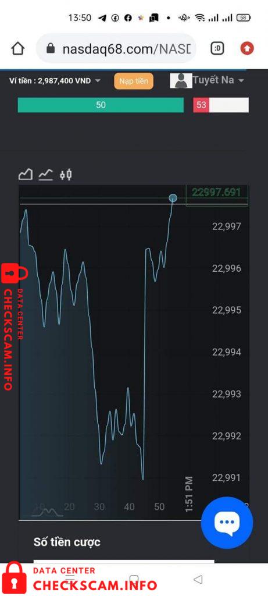Viewport: 268px width, 596px height.
Task: Tap the site padlock security icon
Action: click(x=51, y=48)
